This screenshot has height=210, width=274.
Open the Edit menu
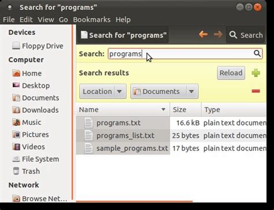click(x=26, y=20)
